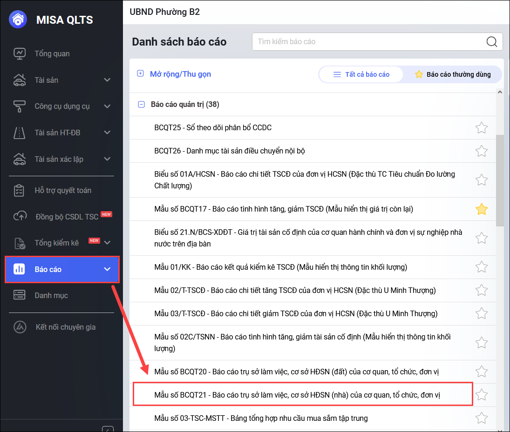Click the Đồng bộ CSDL TSC cloud icon
The width and height of the screenshot is (510, 432).
(20, 216)
